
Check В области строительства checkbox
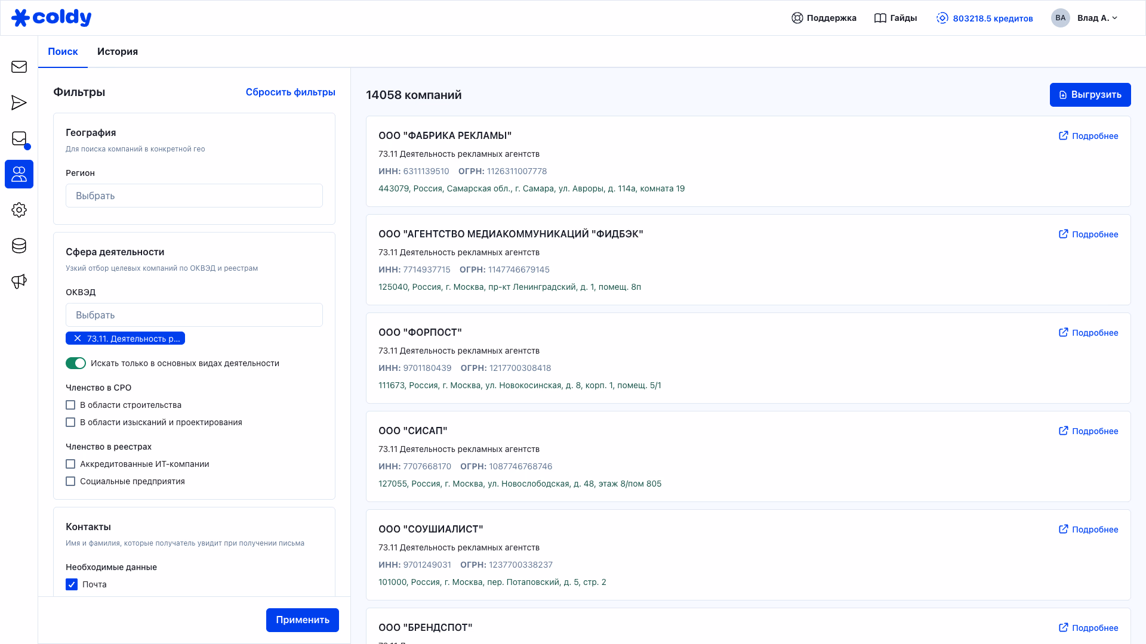(x=70, y=405)
